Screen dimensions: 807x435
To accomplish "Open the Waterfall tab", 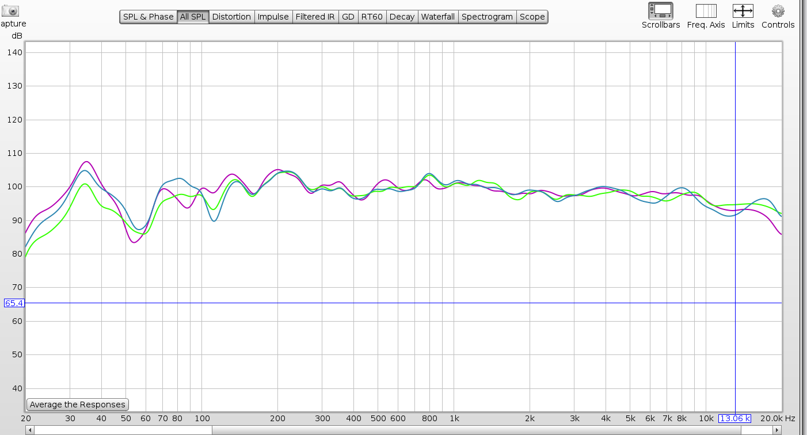I will tap(437, 17).
